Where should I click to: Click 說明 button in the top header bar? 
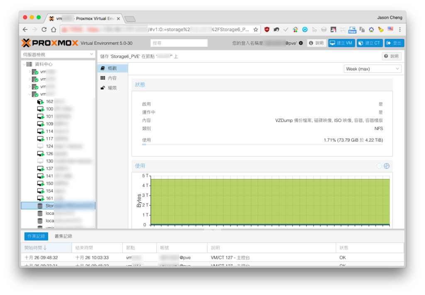point(317,43)
